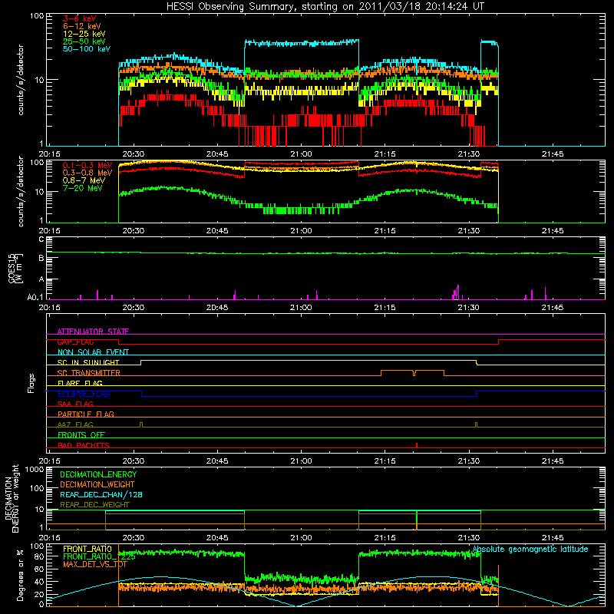Image resolution: width=614 pixels, height=614 pixels.
Task: Select the 12-25 keV legend label
Action: coord(84,34)
